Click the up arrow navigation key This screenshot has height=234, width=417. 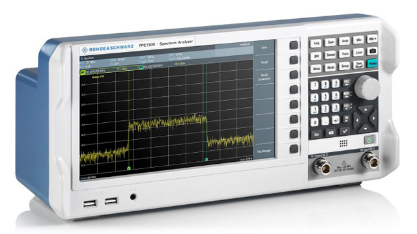pyautogui.click(x=366, y=109)
